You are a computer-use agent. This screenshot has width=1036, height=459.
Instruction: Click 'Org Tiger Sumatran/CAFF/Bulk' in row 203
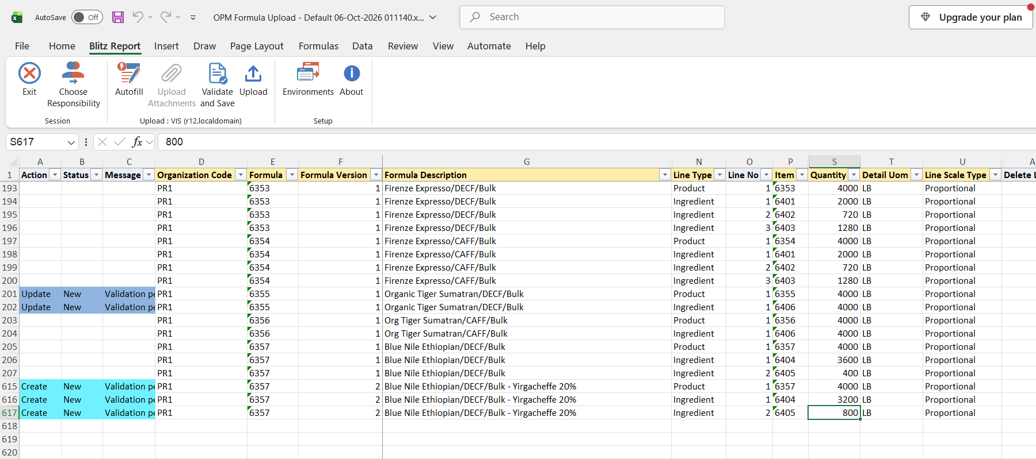446,321
